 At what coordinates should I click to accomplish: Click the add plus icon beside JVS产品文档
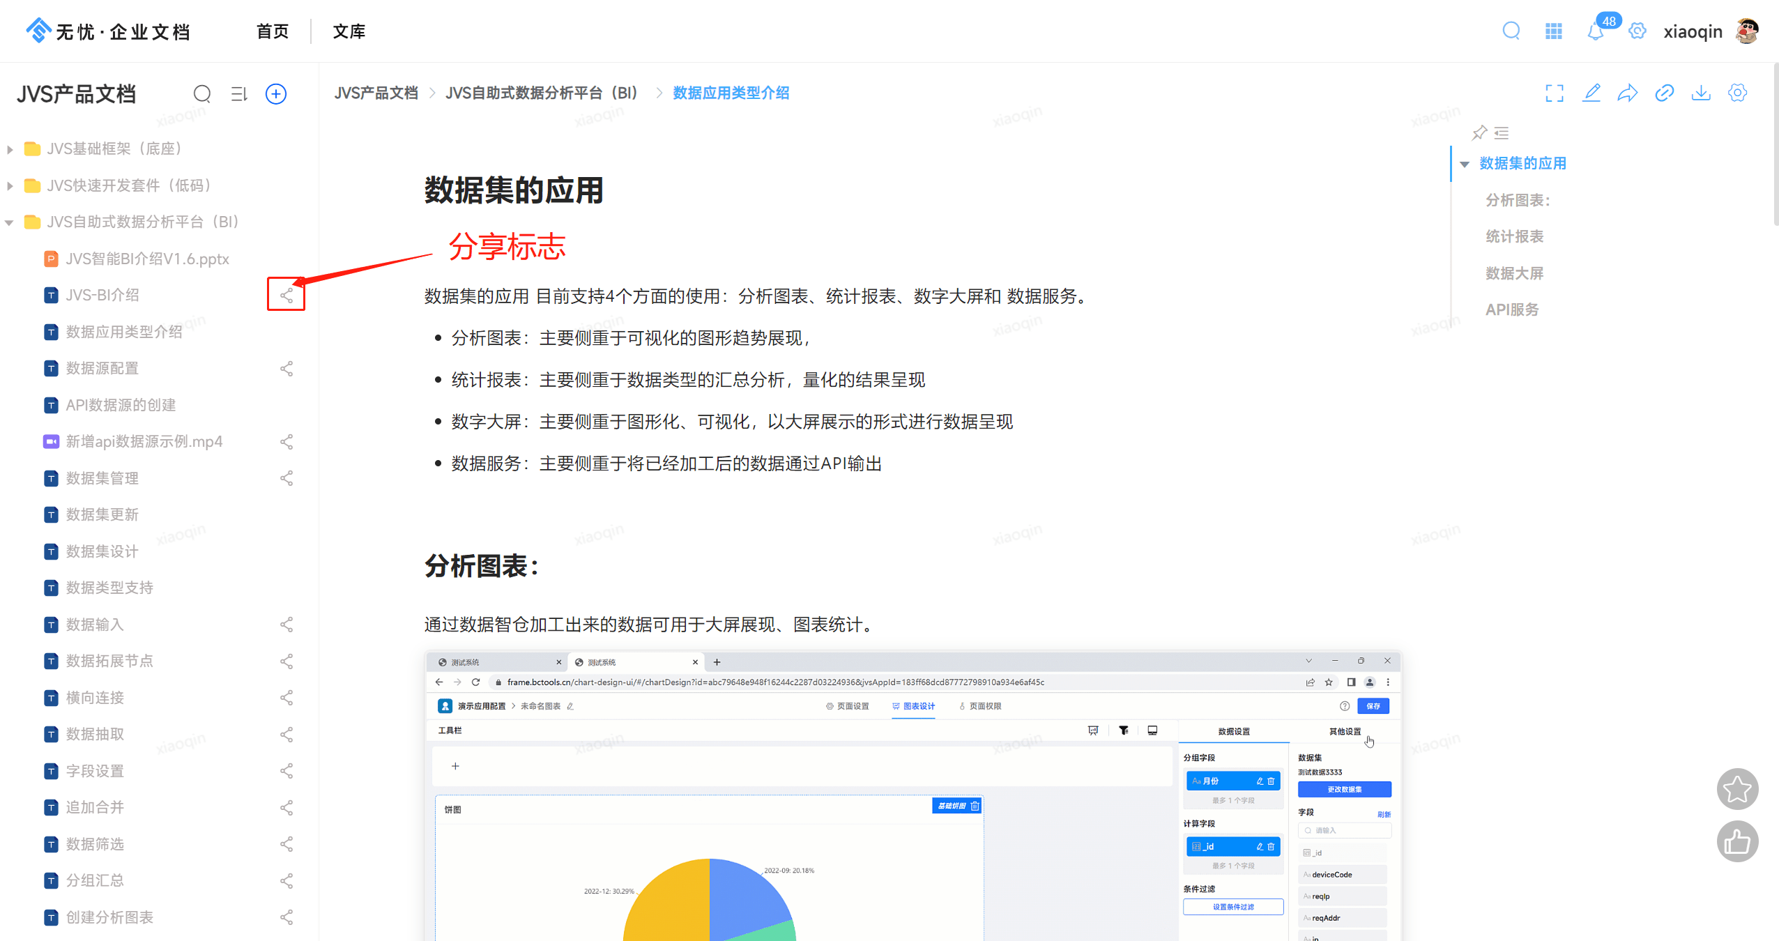click(276, 94)
